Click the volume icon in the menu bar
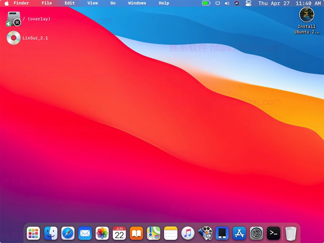The image size is (324, 243). coord(227,3)
